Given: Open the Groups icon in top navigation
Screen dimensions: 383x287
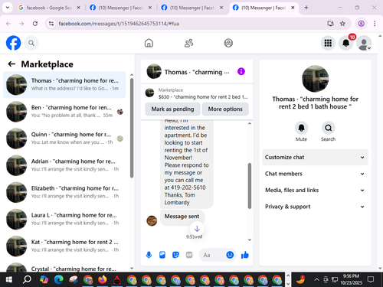Looking at the screenshot, I should (x=228, y=43).
